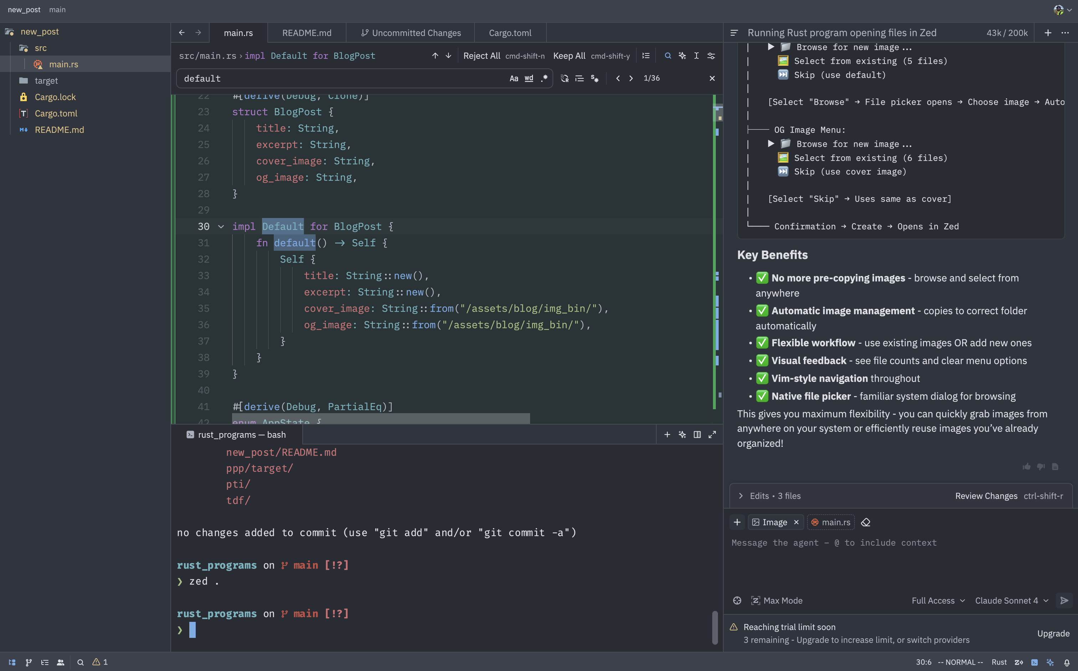Click the select all matches icon
1078x671 pixels.
[595, 79]
